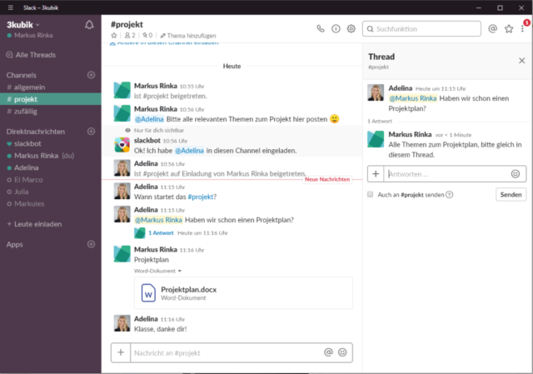533x374 pixels.
Task: Open mentions @ icon in header
Action: pos(493,28)
